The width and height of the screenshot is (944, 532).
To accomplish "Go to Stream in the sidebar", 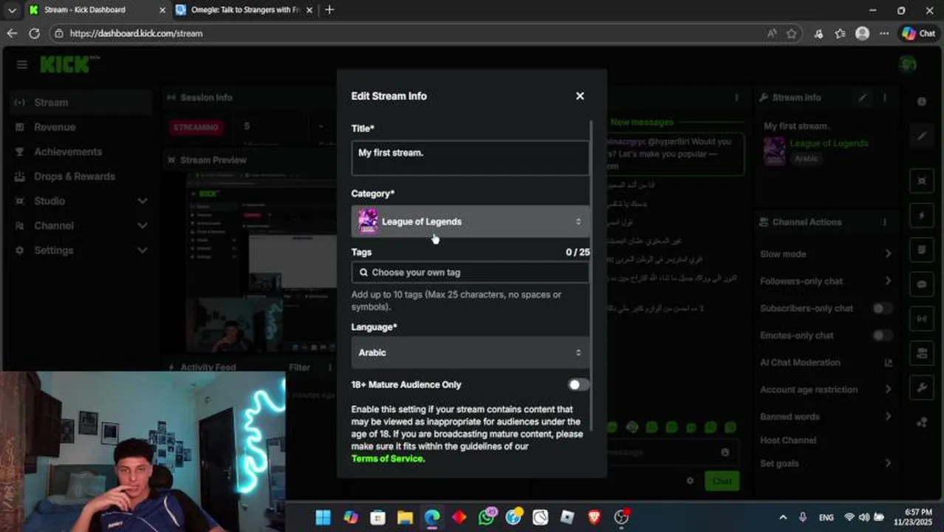I will tap(81, 103).
